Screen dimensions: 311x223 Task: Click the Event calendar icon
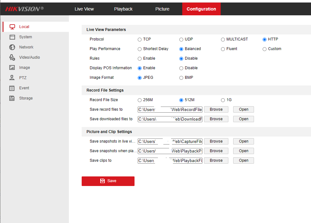pyautogui.click(x=12, y=88)
